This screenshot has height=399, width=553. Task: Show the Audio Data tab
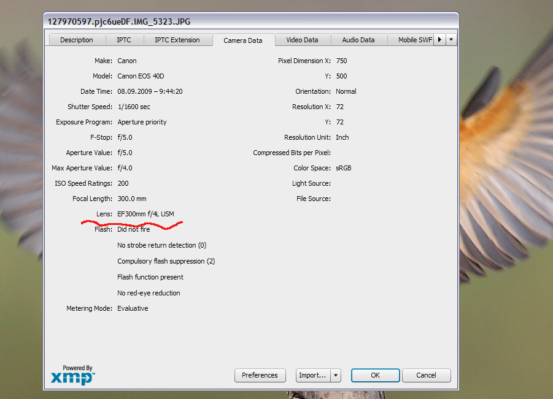point(358,40)
